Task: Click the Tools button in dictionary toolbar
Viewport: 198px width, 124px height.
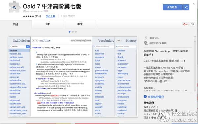Action: (73, 41)
